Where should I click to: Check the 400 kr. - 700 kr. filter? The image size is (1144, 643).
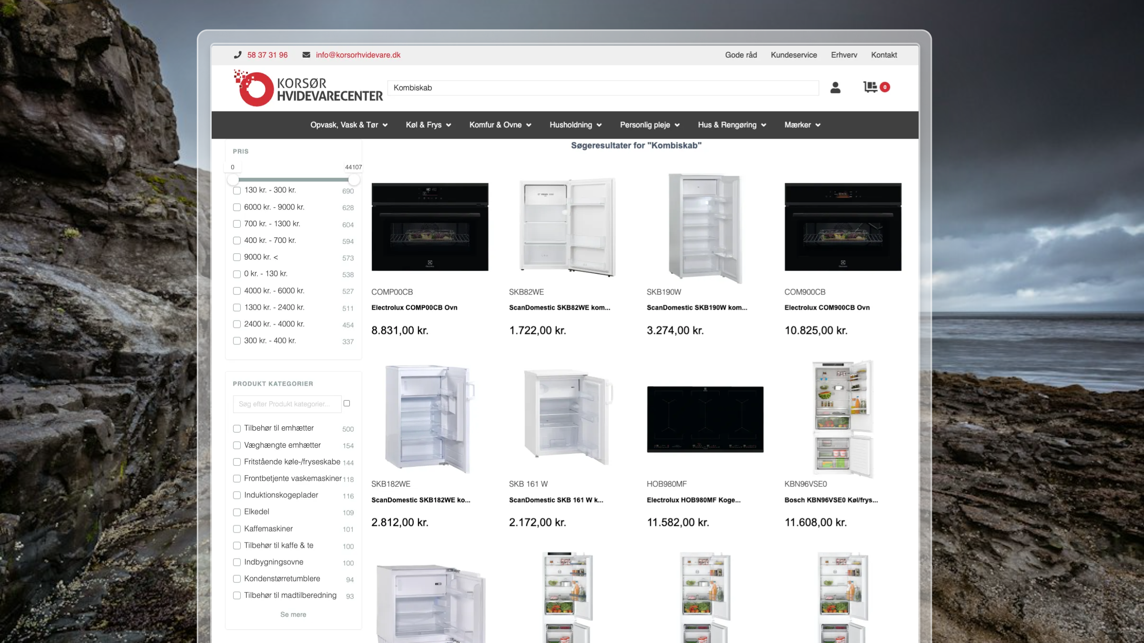(x=237, y=241)
